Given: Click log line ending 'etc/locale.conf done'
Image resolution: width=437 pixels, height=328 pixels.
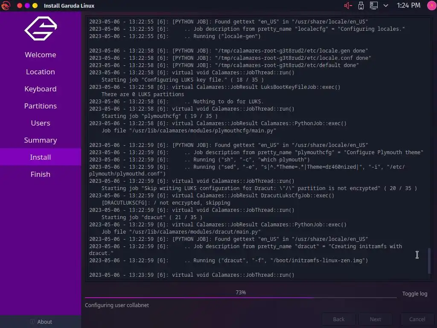Looking at the screenshot, I should tap(230, 58).
